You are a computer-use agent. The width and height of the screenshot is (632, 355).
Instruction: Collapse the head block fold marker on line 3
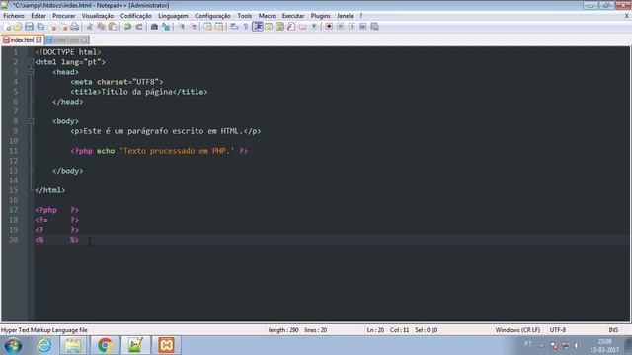click(x=31, y=72)
